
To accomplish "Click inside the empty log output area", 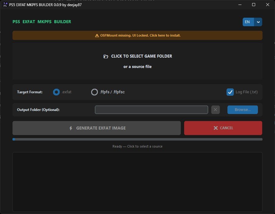I will click(x=137, y=182).
